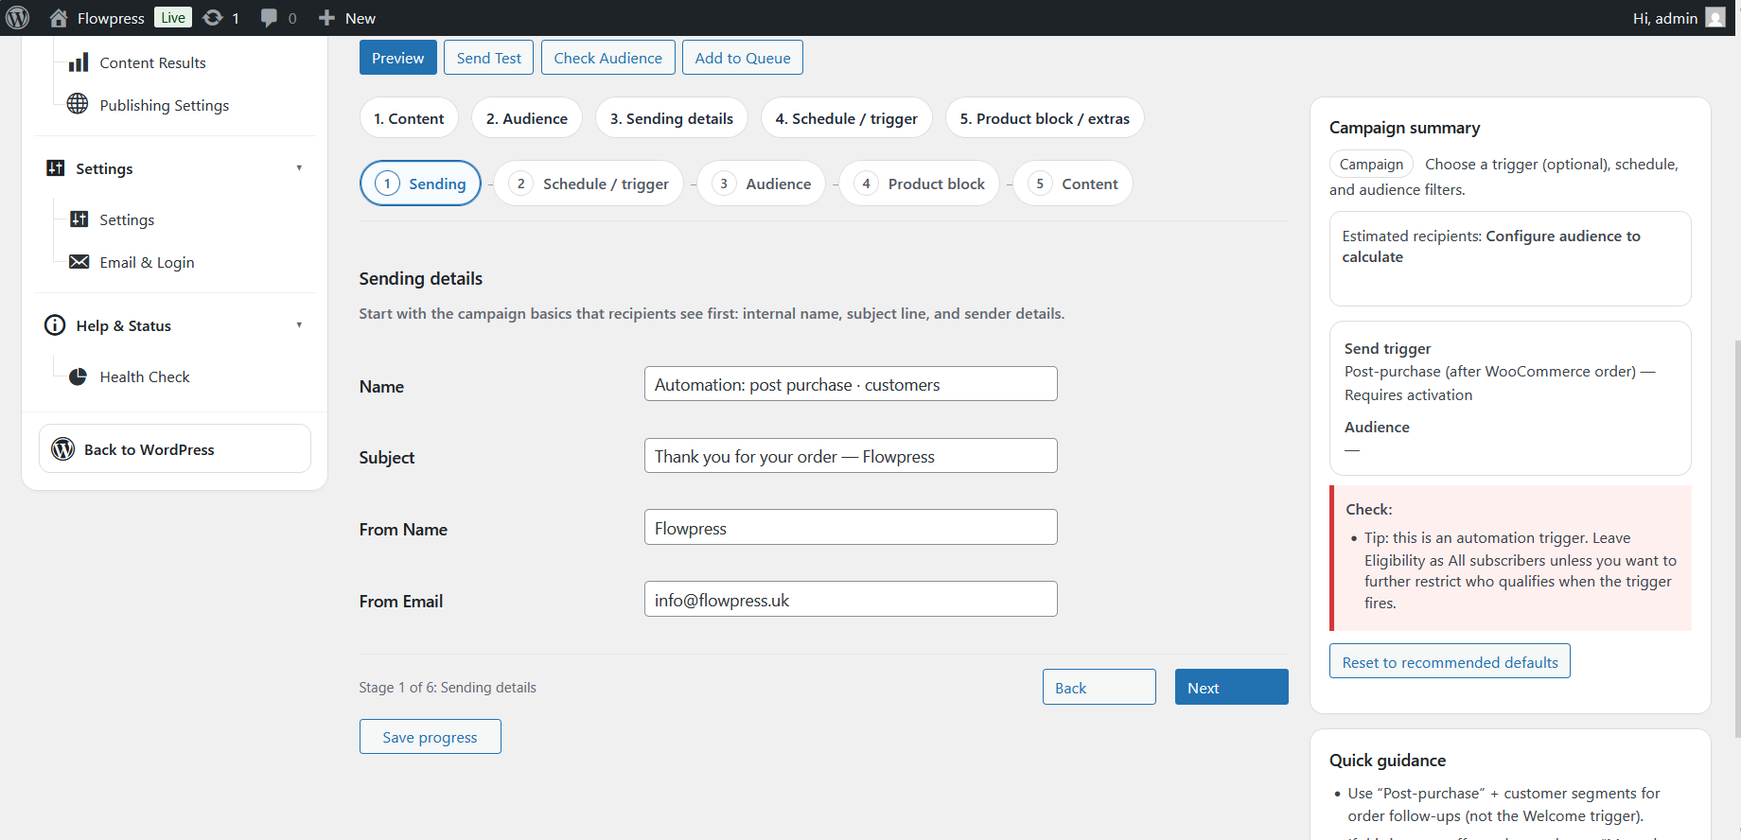This screenshot has height=840, width=1741.
Task: Jump to step 2 Schedule / trigger
Action: 589,184
